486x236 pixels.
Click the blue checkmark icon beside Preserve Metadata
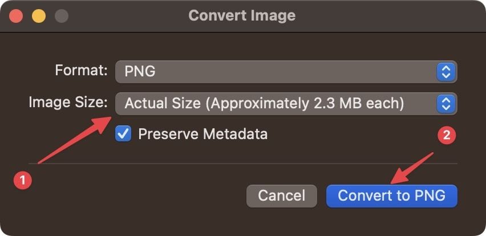[x=123, y=135]
